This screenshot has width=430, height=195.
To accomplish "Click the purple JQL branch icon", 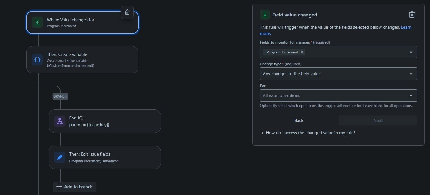I will 60,121.
